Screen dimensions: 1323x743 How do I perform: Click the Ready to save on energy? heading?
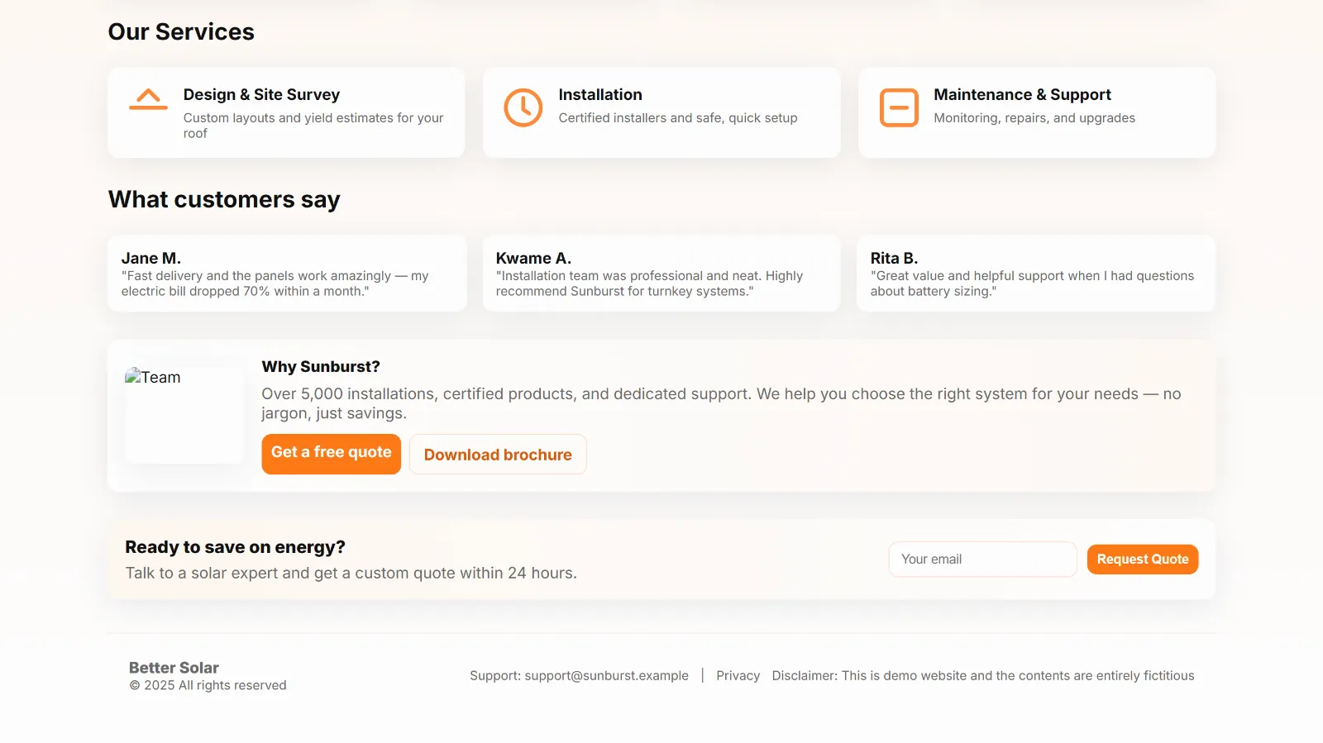[235, 547]
